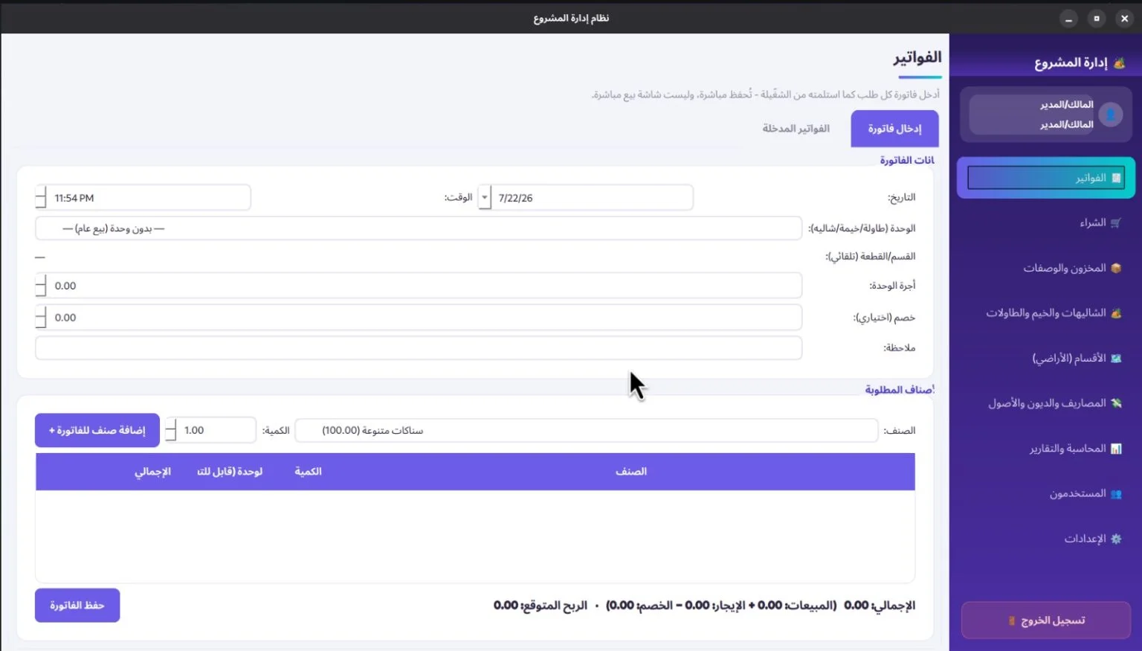Open the date picker dropdown arrow
1142x651 pixels.
pos(485,198)
